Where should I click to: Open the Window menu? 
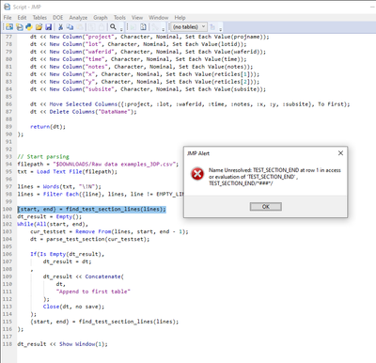click(158, 18)
